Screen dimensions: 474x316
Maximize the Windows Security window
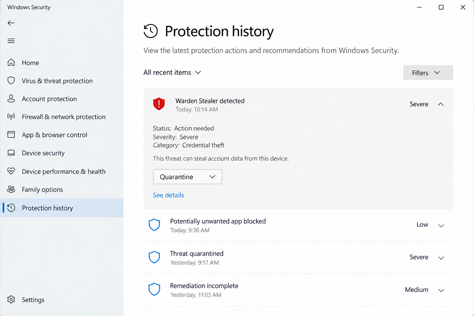441,7
